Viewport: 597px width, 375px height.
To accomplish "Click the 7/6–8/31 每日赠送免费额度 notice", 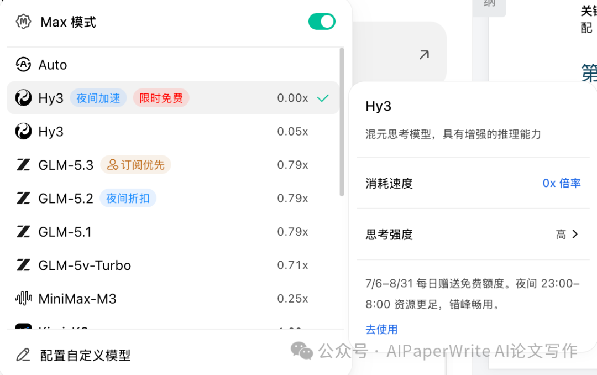I will pos(473,294).
